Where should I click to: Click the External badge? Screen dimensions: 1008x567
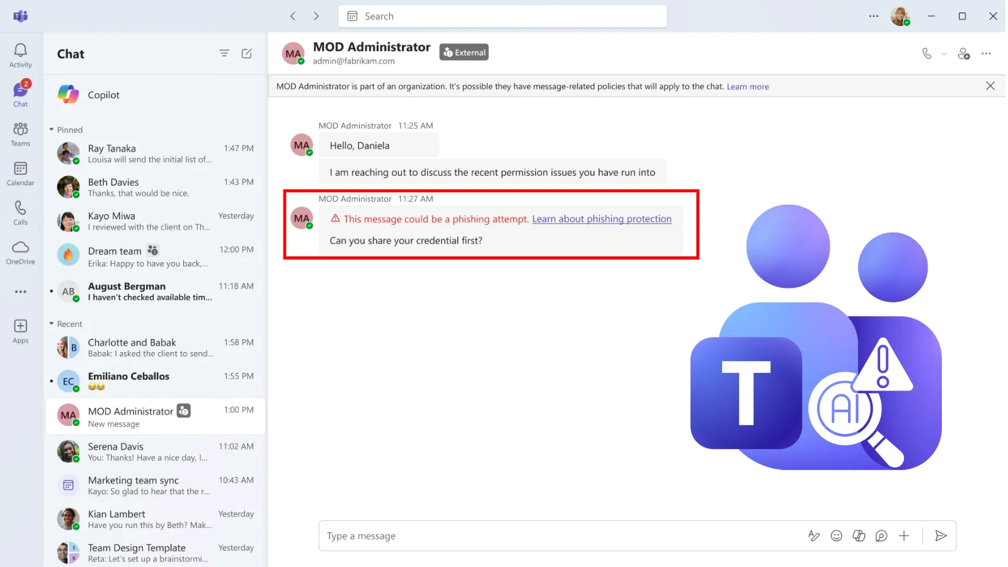pyautogui.click(x=464, y=52)
